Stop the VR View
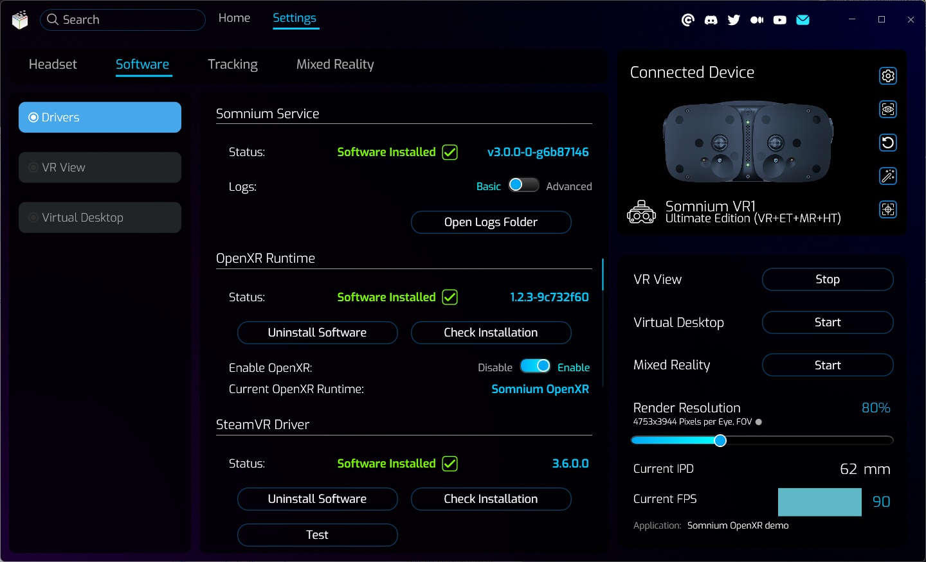Screen dimensions: 926x562 (827, 279)
